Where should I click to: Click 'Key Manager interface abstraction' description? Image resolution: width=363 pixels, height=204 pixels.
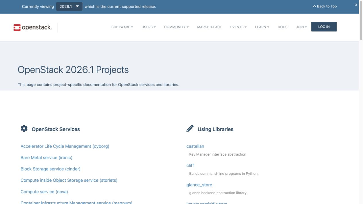click(218, 154)
